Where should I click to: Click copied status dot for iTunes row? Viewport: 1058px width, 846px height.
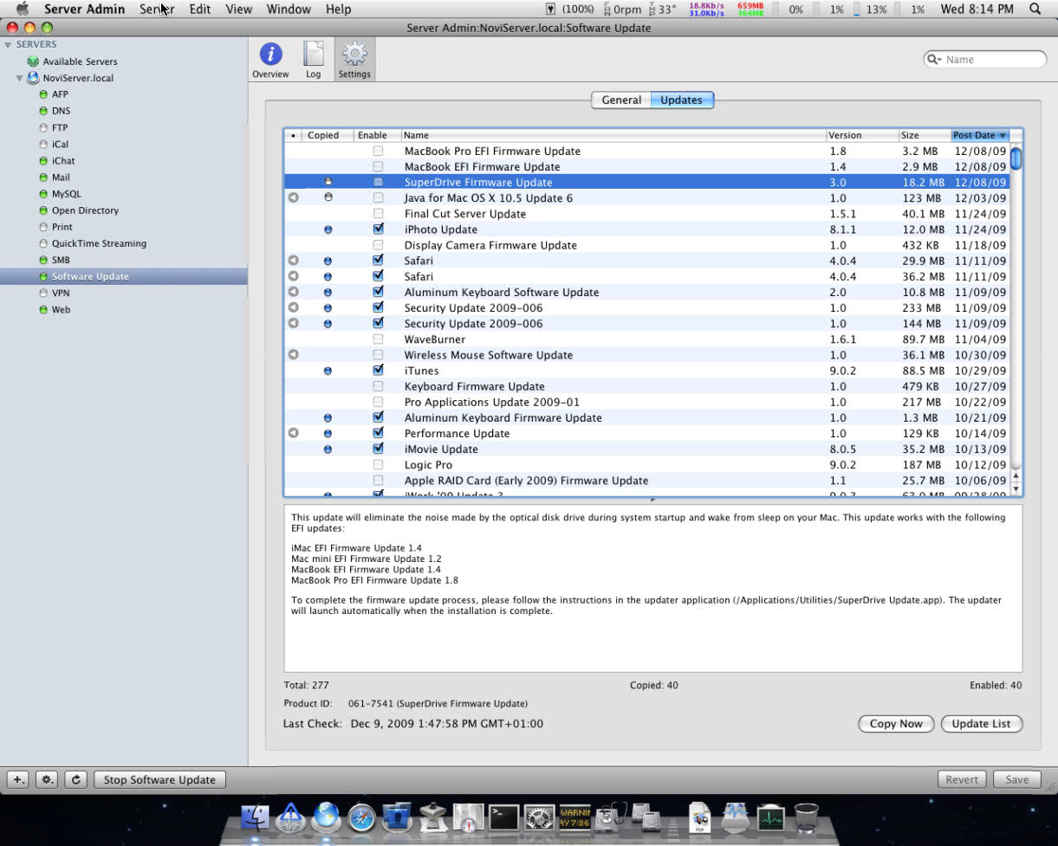[x=328, y=371]
